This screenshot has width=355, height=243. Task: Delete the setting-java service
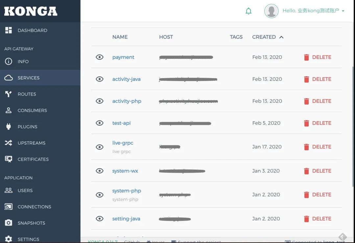(x=318, y=219)
